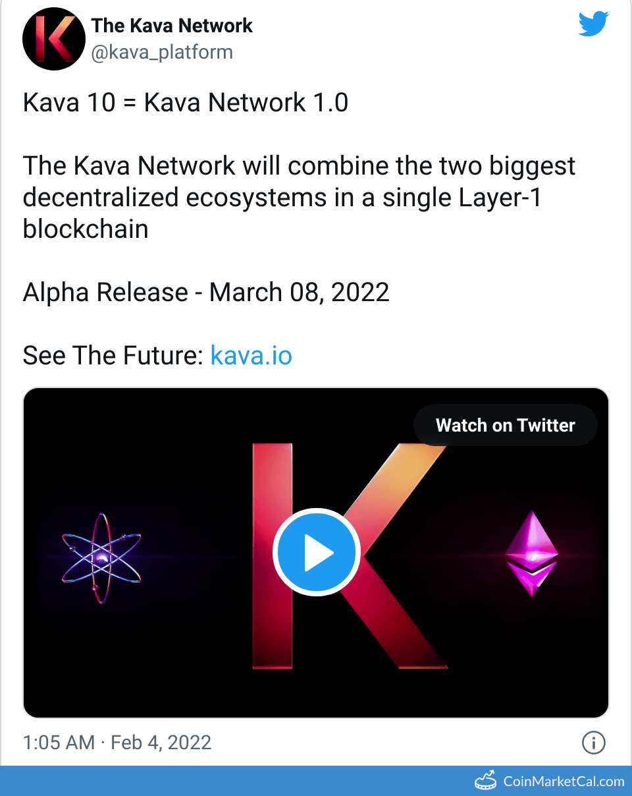This screenshot has width=632, height=796.
Task: Click the CoinMarketCal coin logo icon
Action: 486,781
